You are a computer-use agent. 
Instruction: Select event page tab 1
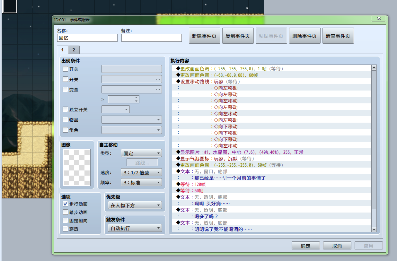62,50
